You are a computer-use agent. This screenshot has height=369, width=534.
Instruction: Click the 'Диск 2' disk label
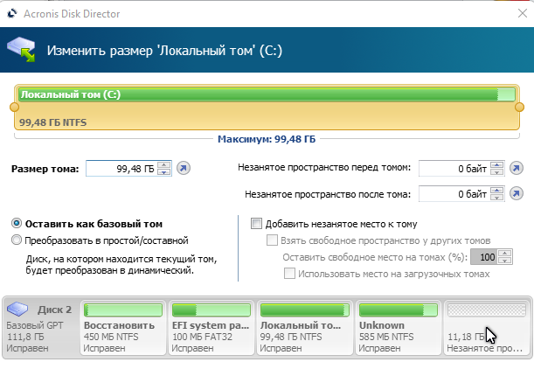tap(54, 310)
